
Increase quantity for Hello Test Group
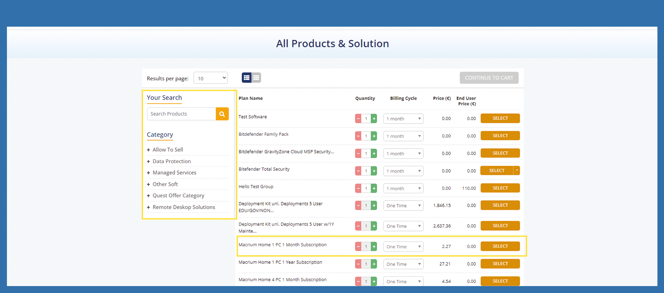point(374,188)
